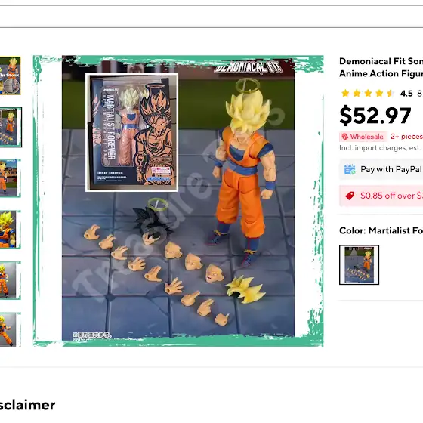
Task: Click the main product image of Goku figure
Action: coord(178,201)
